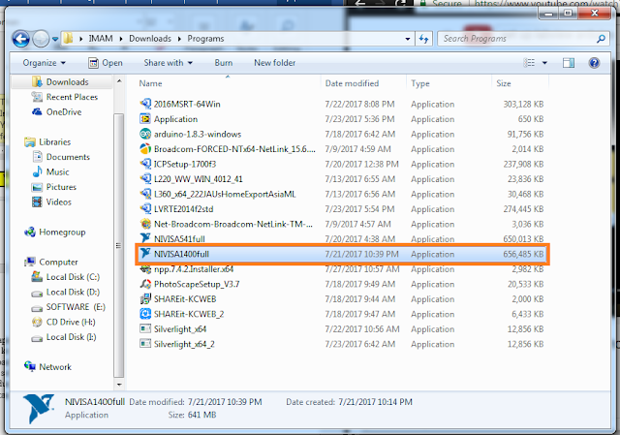Click the Open toolbar button
The image size is (620, 435).
106,63
